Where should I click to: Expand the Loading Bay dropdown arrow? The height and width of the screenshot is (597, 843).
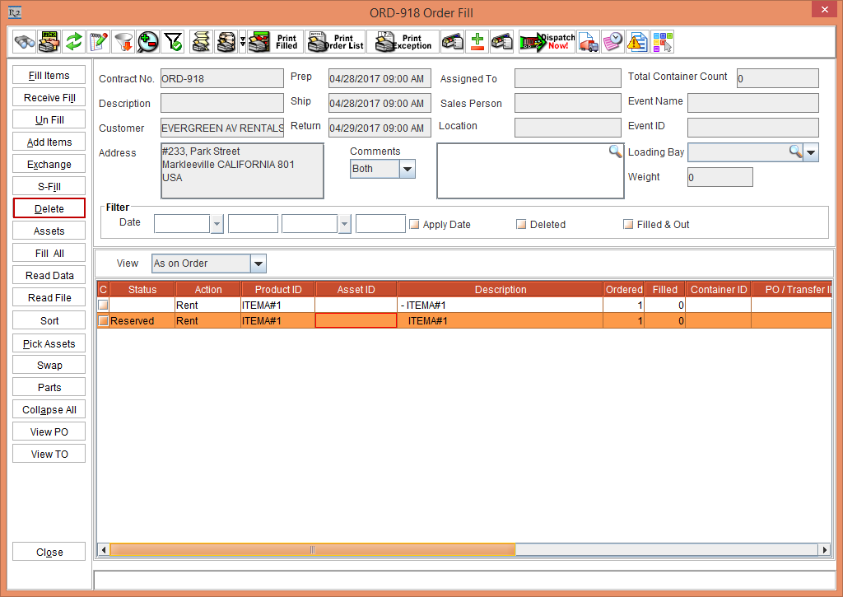(811, 152)
